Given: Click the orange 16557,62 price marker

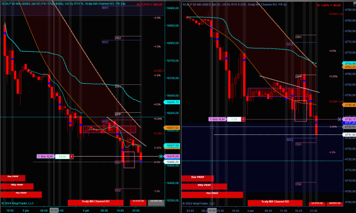Looking at the screenshot, I should pos(172,128).
